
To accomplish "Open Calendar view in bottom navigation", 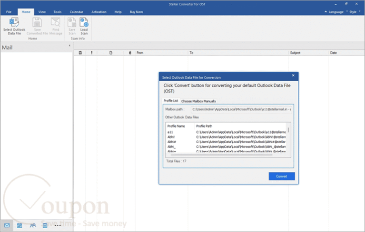I will 20,225.
